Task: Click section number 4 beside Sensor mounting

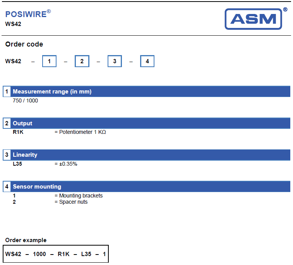Action: pyautogui.click(x=7, y=187)
